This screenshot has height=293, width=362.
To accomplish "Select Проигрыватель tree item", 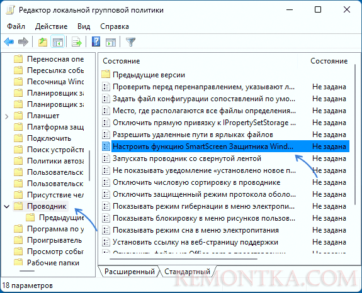I will pos(55,240).
